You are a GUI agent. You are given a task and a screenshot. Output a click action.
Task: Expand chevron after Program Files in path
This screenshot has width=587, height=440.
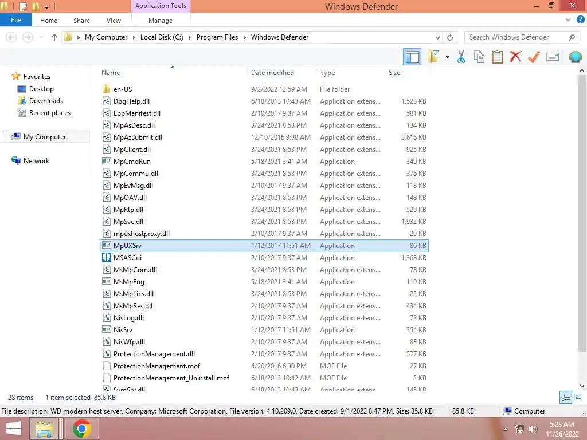[x=244, y=37]
